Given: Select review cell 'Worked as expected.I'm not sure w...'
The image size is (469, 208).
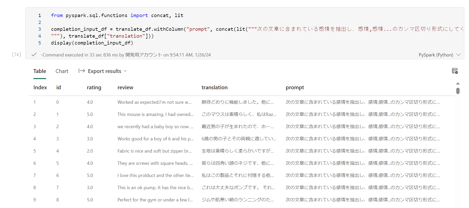Looking at the screenshot, I should pyautogui.click(x=154, y=102).
